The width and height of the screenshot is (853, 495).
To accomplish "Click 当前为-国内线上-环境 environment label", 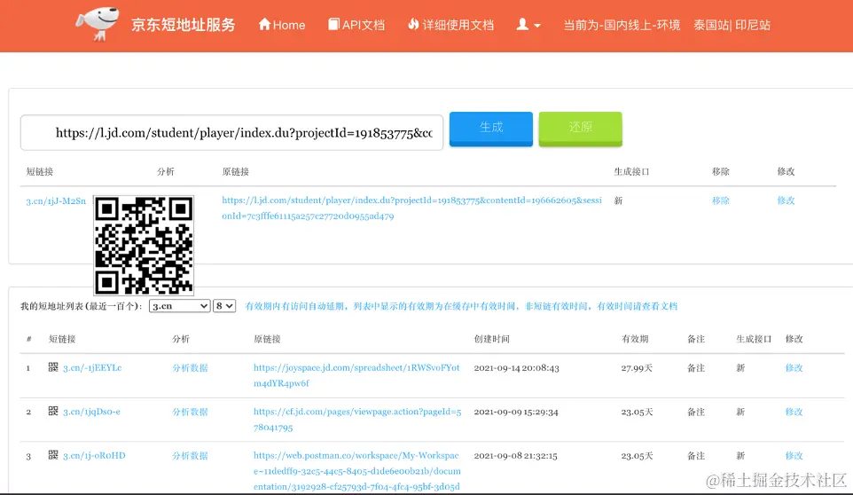I will click(622, 25).
